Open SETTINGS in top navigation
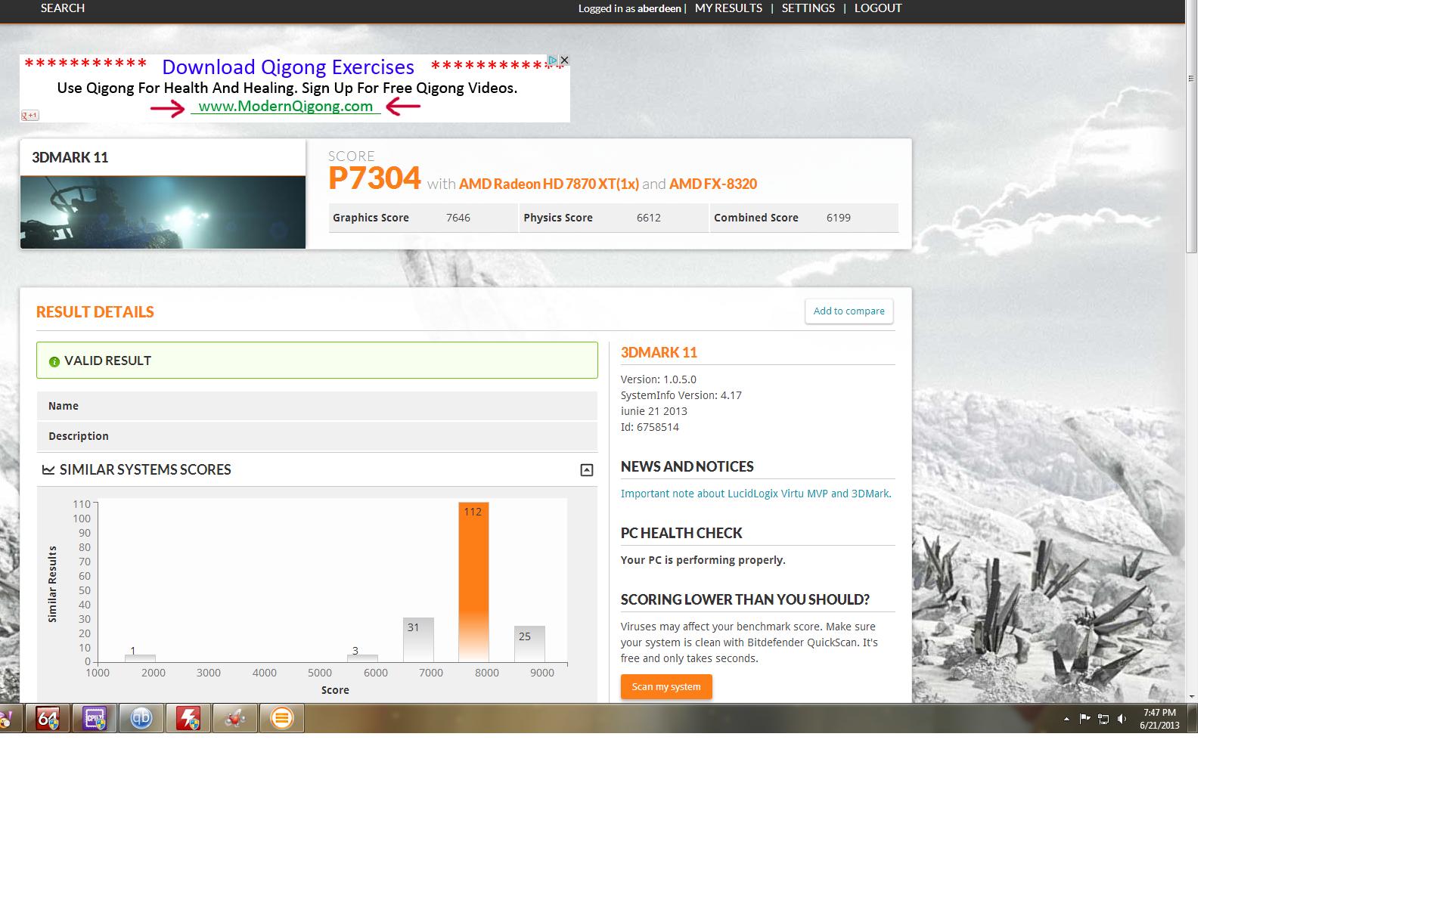Viewport: 1452px width, 907px height. tap(808, 8)
